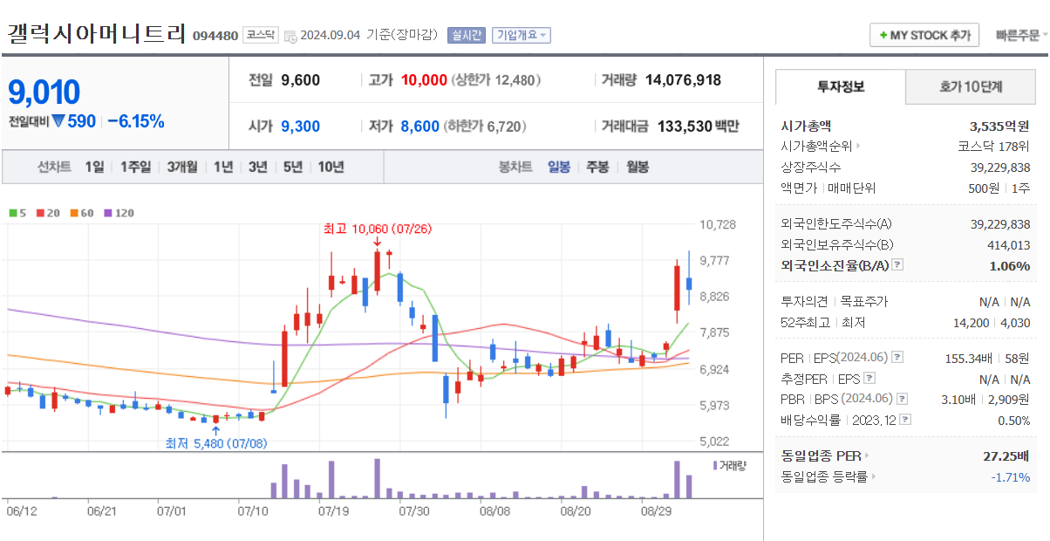The height and width of the screenshot is (541, 1050).
Task: Click the 2024.09.04 기준(장마감) date text
Action: (x=370, y=36)
